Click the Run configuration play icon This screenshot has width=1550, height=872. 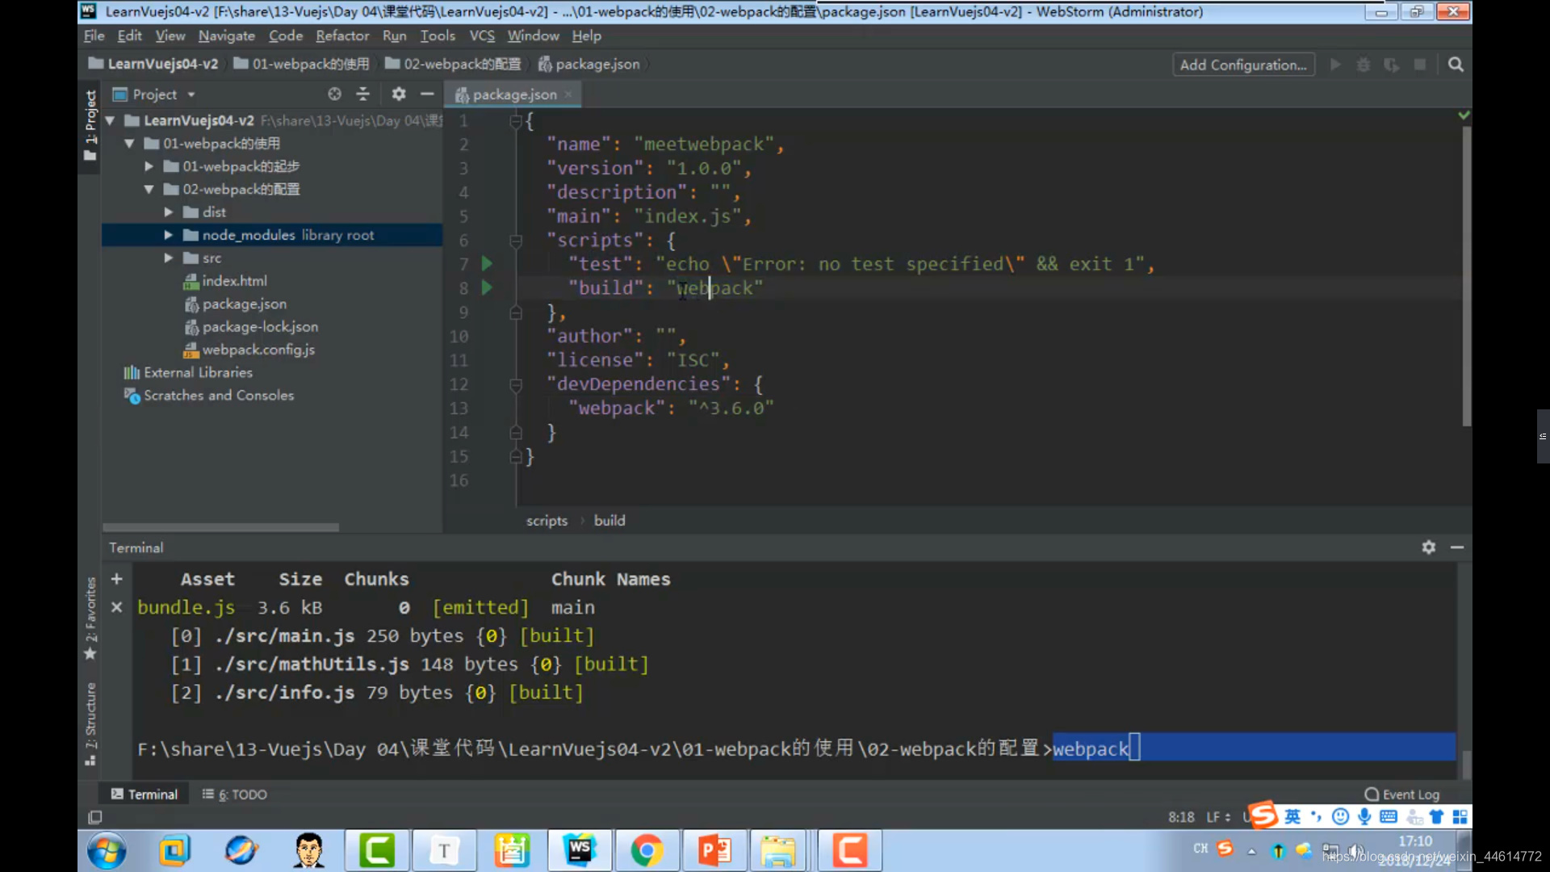tap(1335, 65)
